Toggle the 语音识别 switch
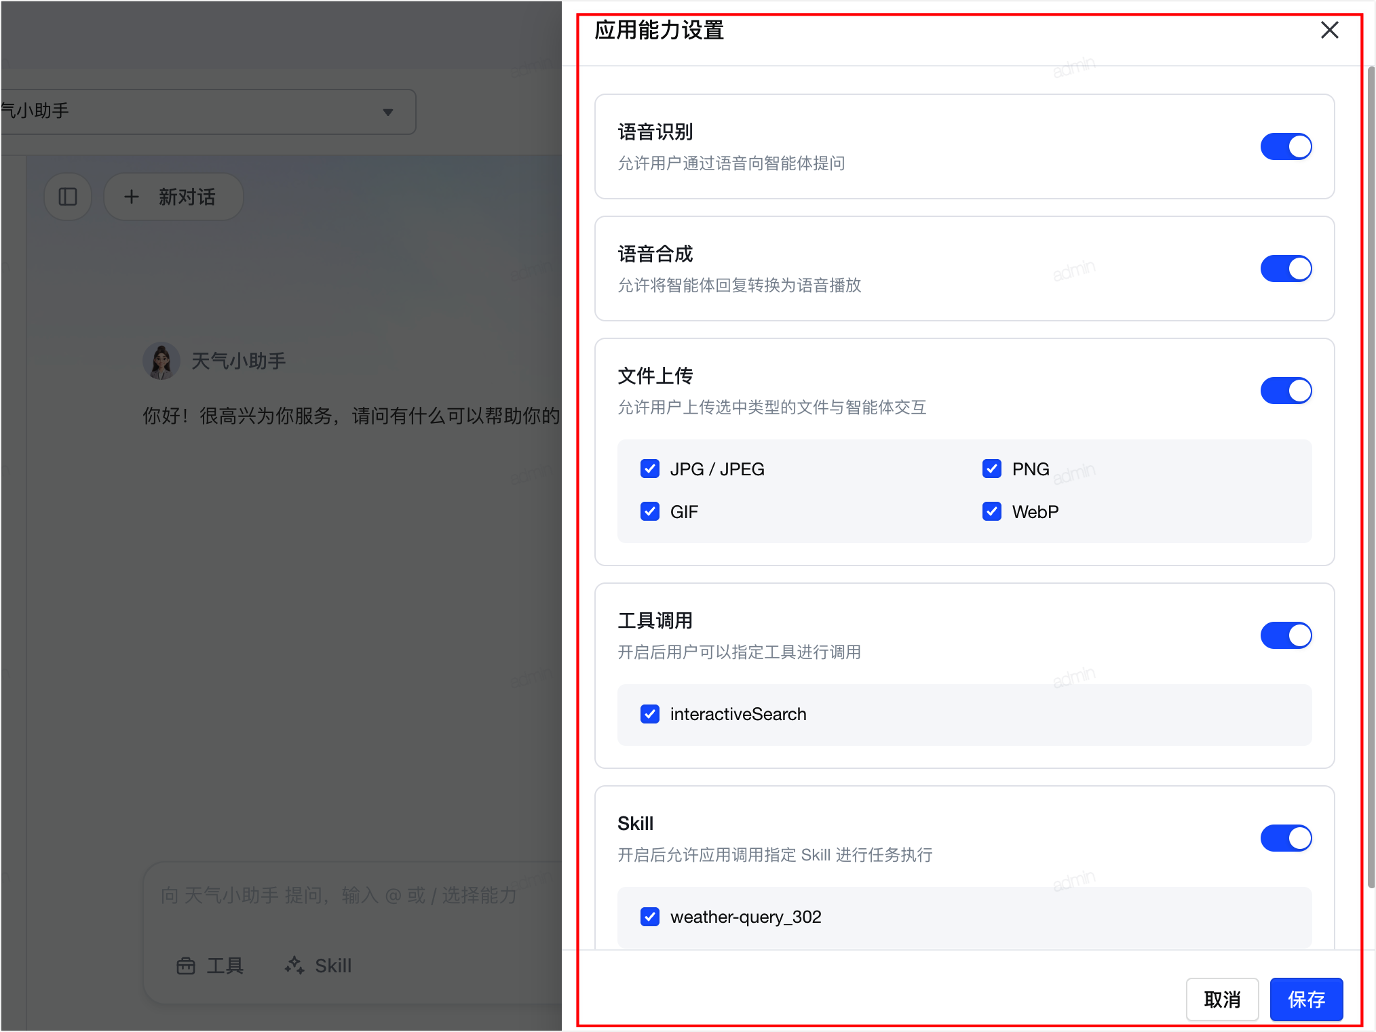Image resolution: width=1376 pixels, height=1032 pixels. click(1286, 146)
